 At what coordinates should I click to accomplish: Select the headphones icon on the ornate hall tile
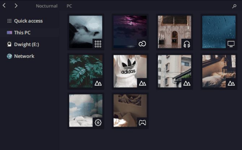(187, 44)
